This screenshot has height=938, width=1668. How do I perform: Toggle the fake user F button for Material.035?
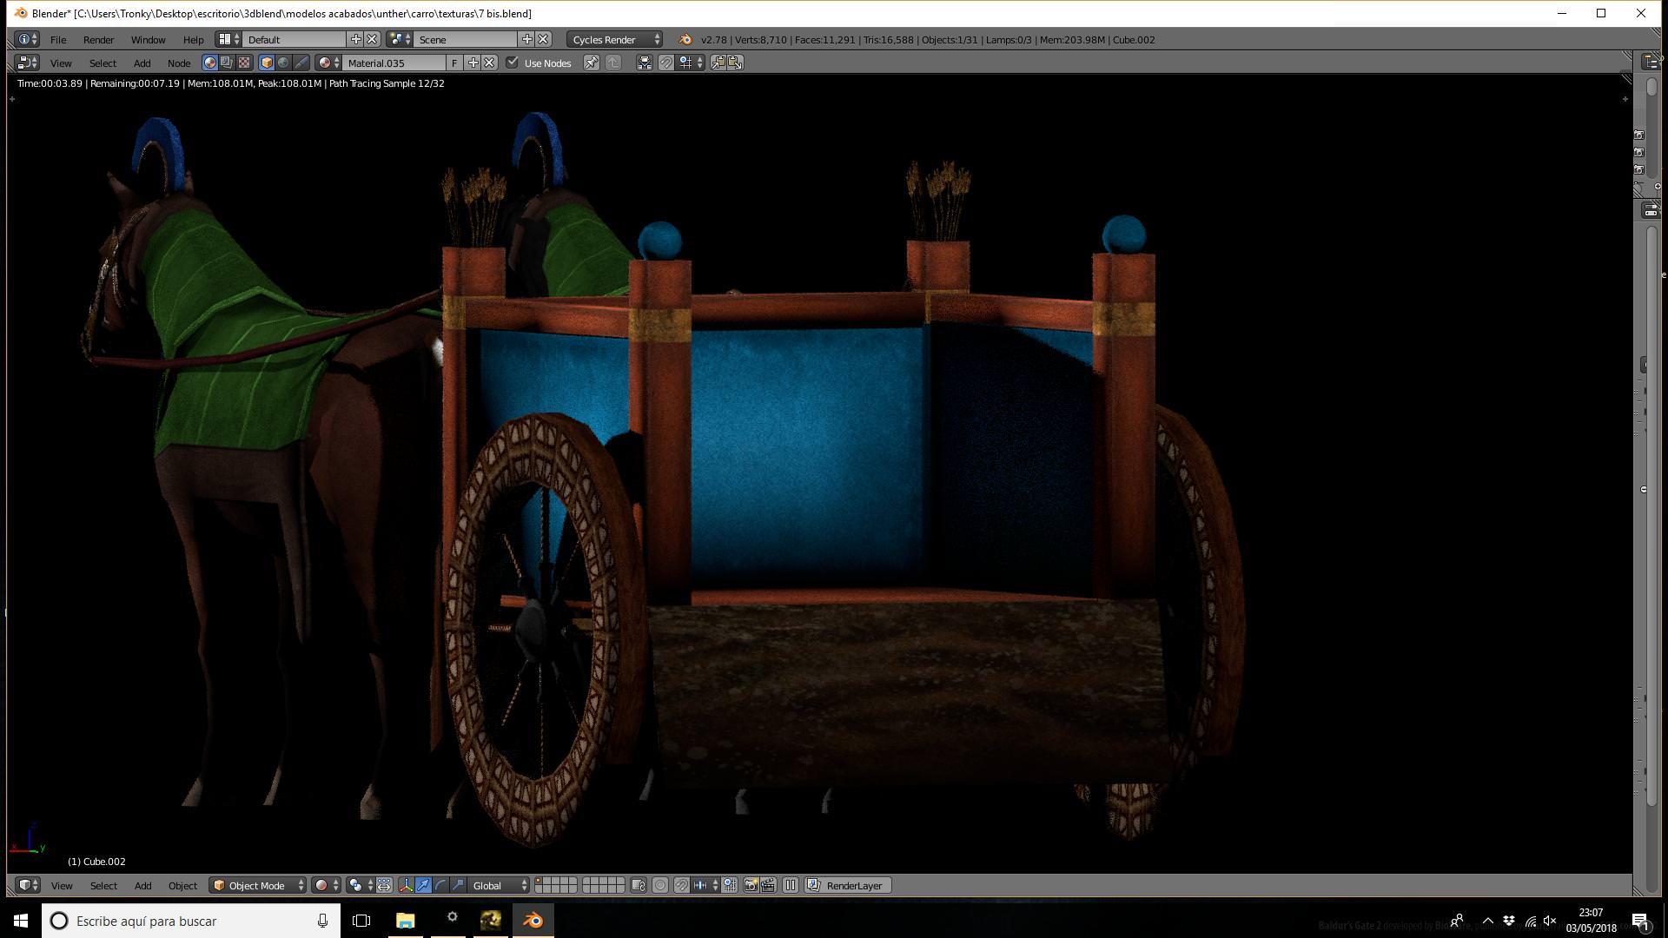click(454, 63)
